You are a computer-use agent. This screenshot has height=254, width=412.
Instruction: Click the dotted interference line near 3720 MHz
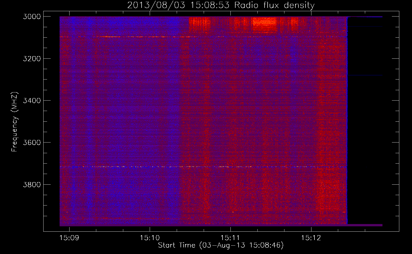(x=203, y=167)
